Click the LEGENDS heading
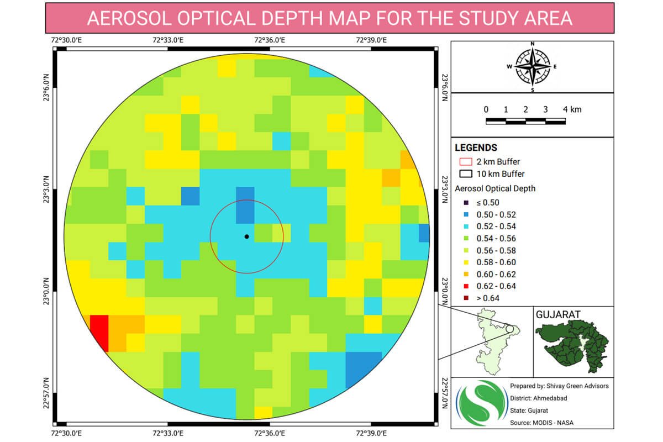This screenshot has width=663, height=442. [x=476, y=148]
